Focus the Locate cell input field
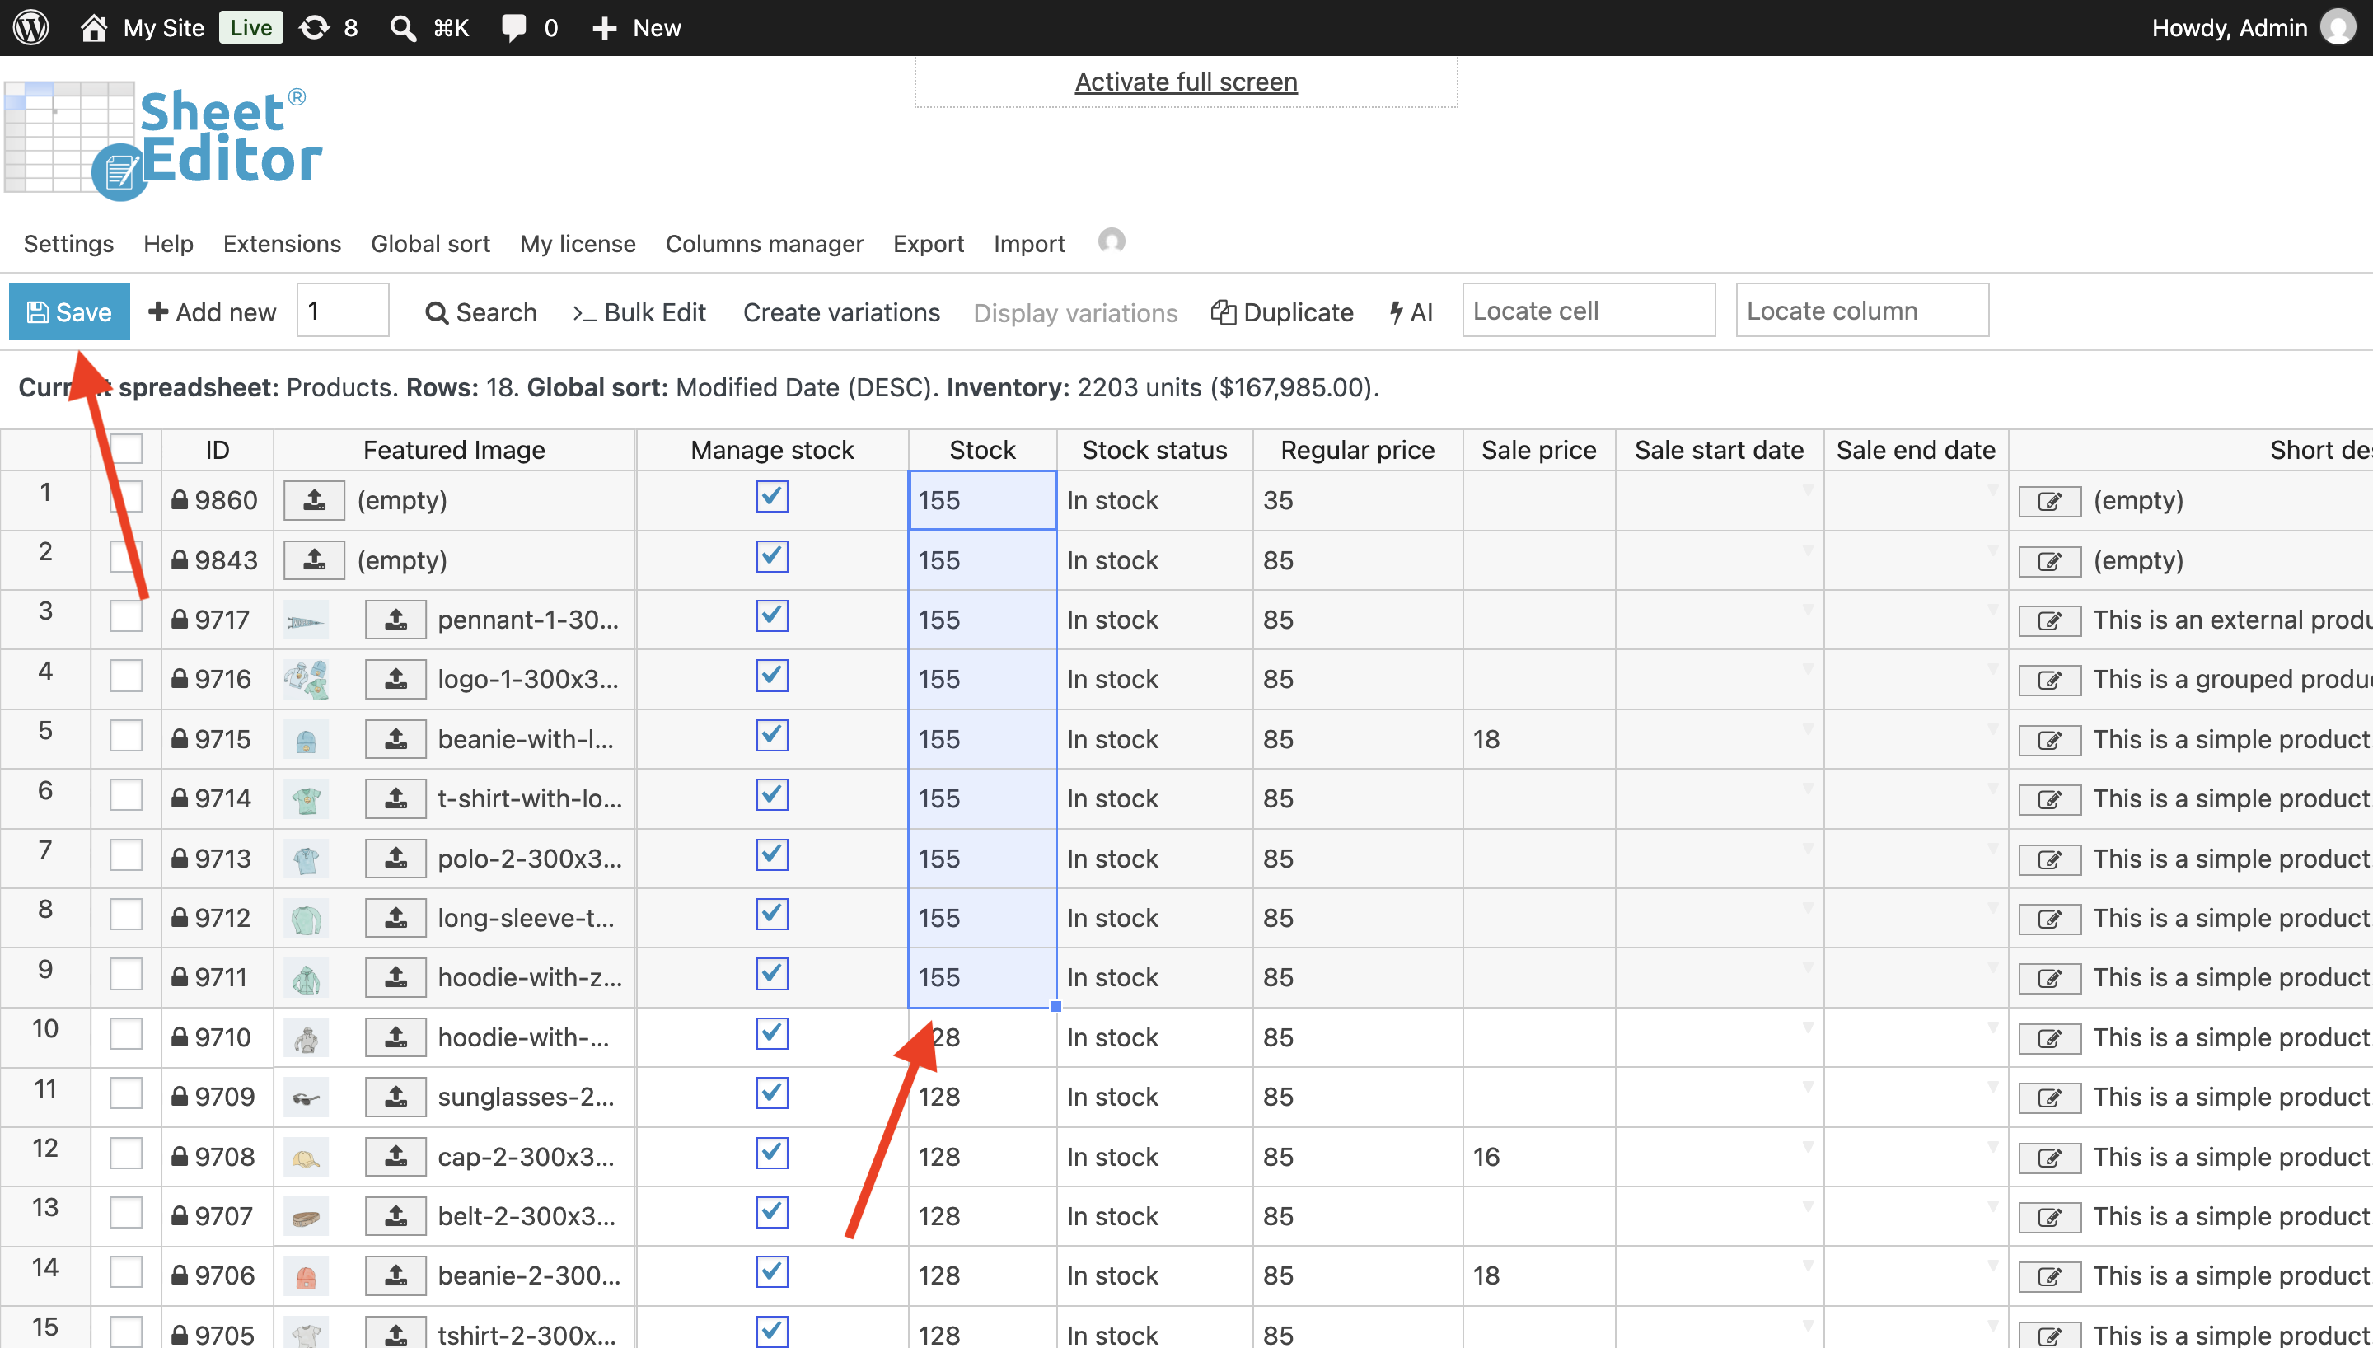This screenshot has width=2373, height=1348. pyautogui.click(x=1588, y=311)
